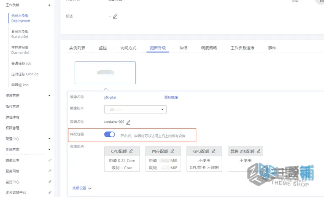This screenshot has width=324, height=197.
Task: Collapse the 工作负载 sidebar section
Action: click(x=49, y=5)
